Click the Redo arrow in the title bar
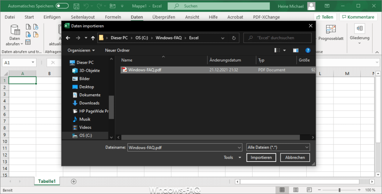This screenshot has height=194, width=382. (x=99, y=6)
